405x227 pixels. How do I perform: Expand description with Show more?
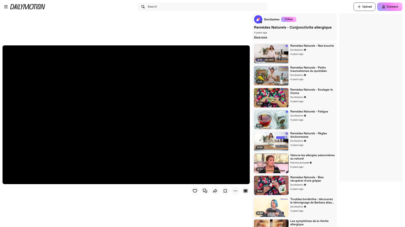pos(260,37)
